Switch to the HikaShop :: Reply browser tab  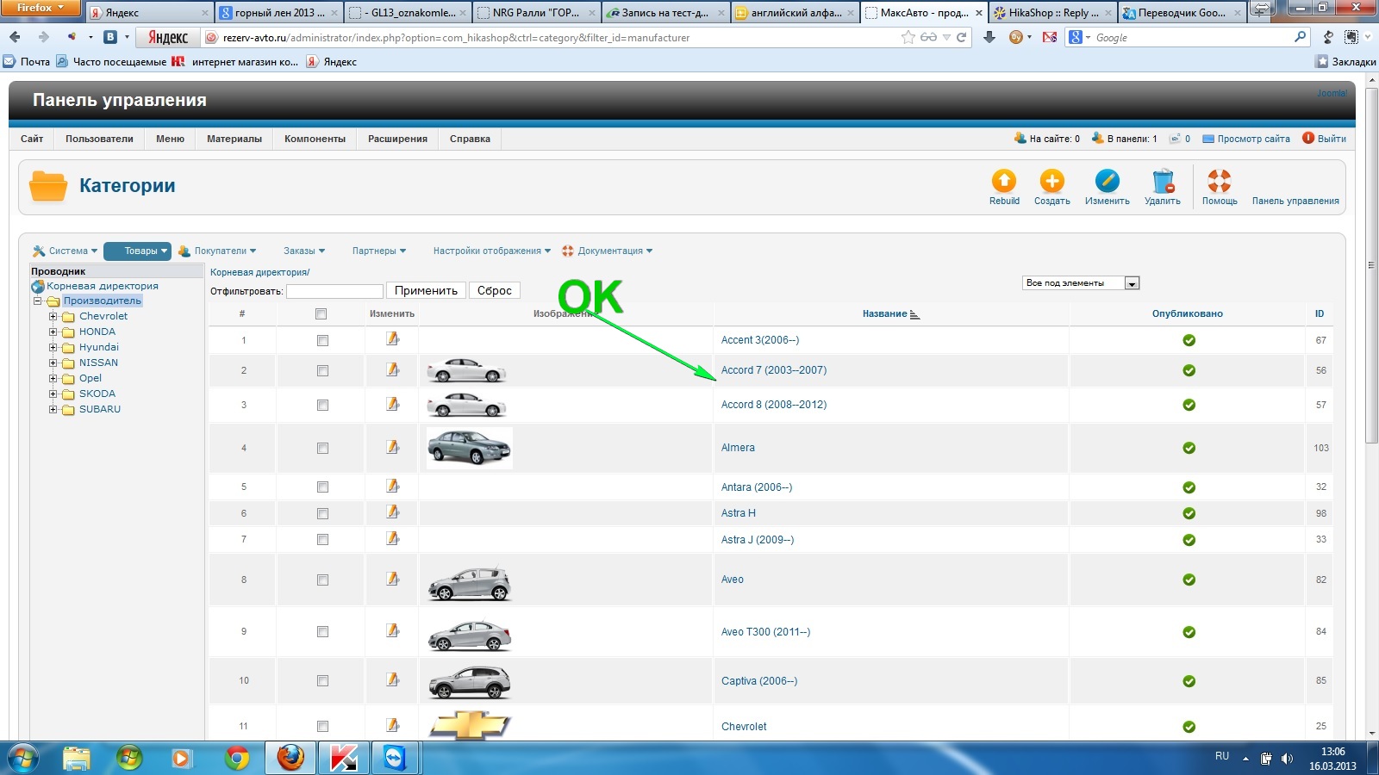pyautogui.click(x=1051, y=13)
